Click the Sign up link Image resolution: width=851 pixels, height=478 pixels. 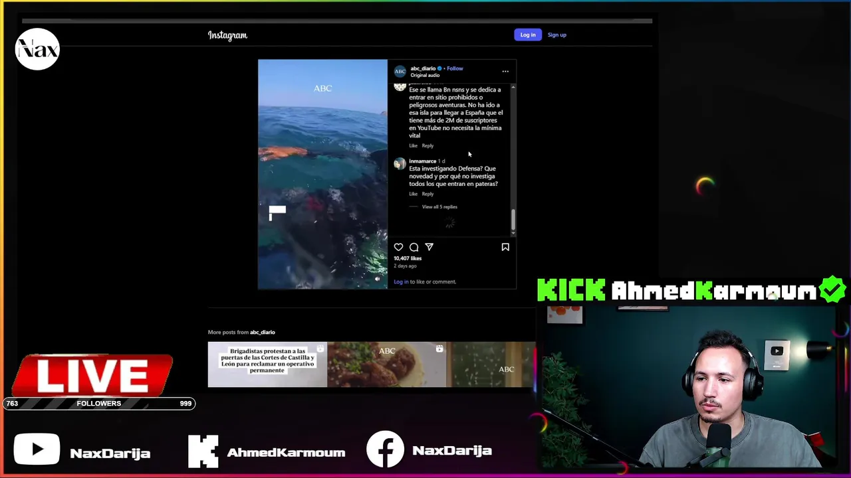[x=557, y=35]
